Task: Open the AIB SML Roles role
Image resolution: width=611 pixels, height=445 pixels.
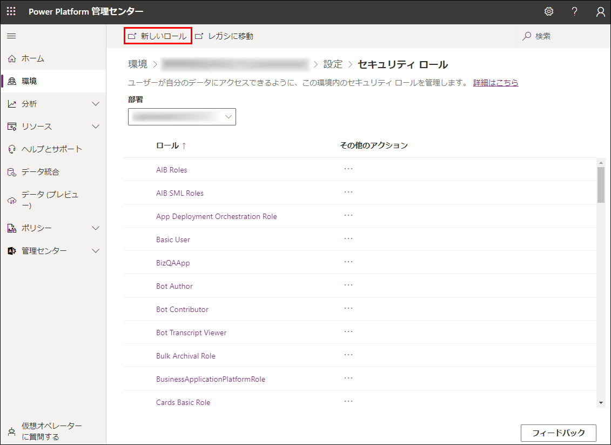Action: (180, 193)
